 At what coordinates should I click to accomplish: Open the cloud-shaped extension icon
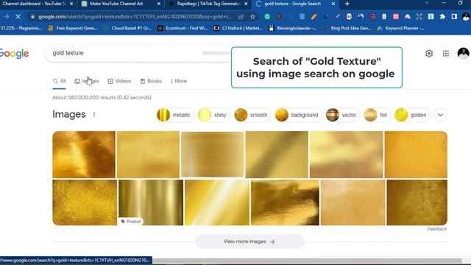408,16
